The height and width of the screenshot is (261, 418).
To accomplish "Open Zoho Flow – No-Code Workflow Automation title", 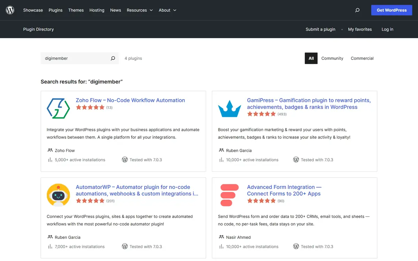I will (x=130, y=100).
